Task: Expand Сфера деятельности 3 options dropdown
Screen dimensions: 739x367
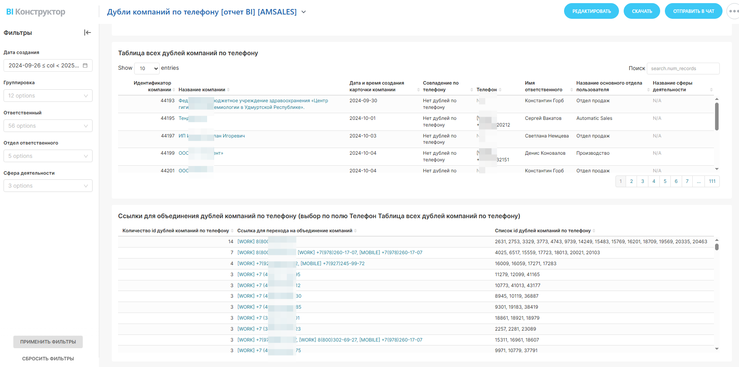Action: click(48, 186)
